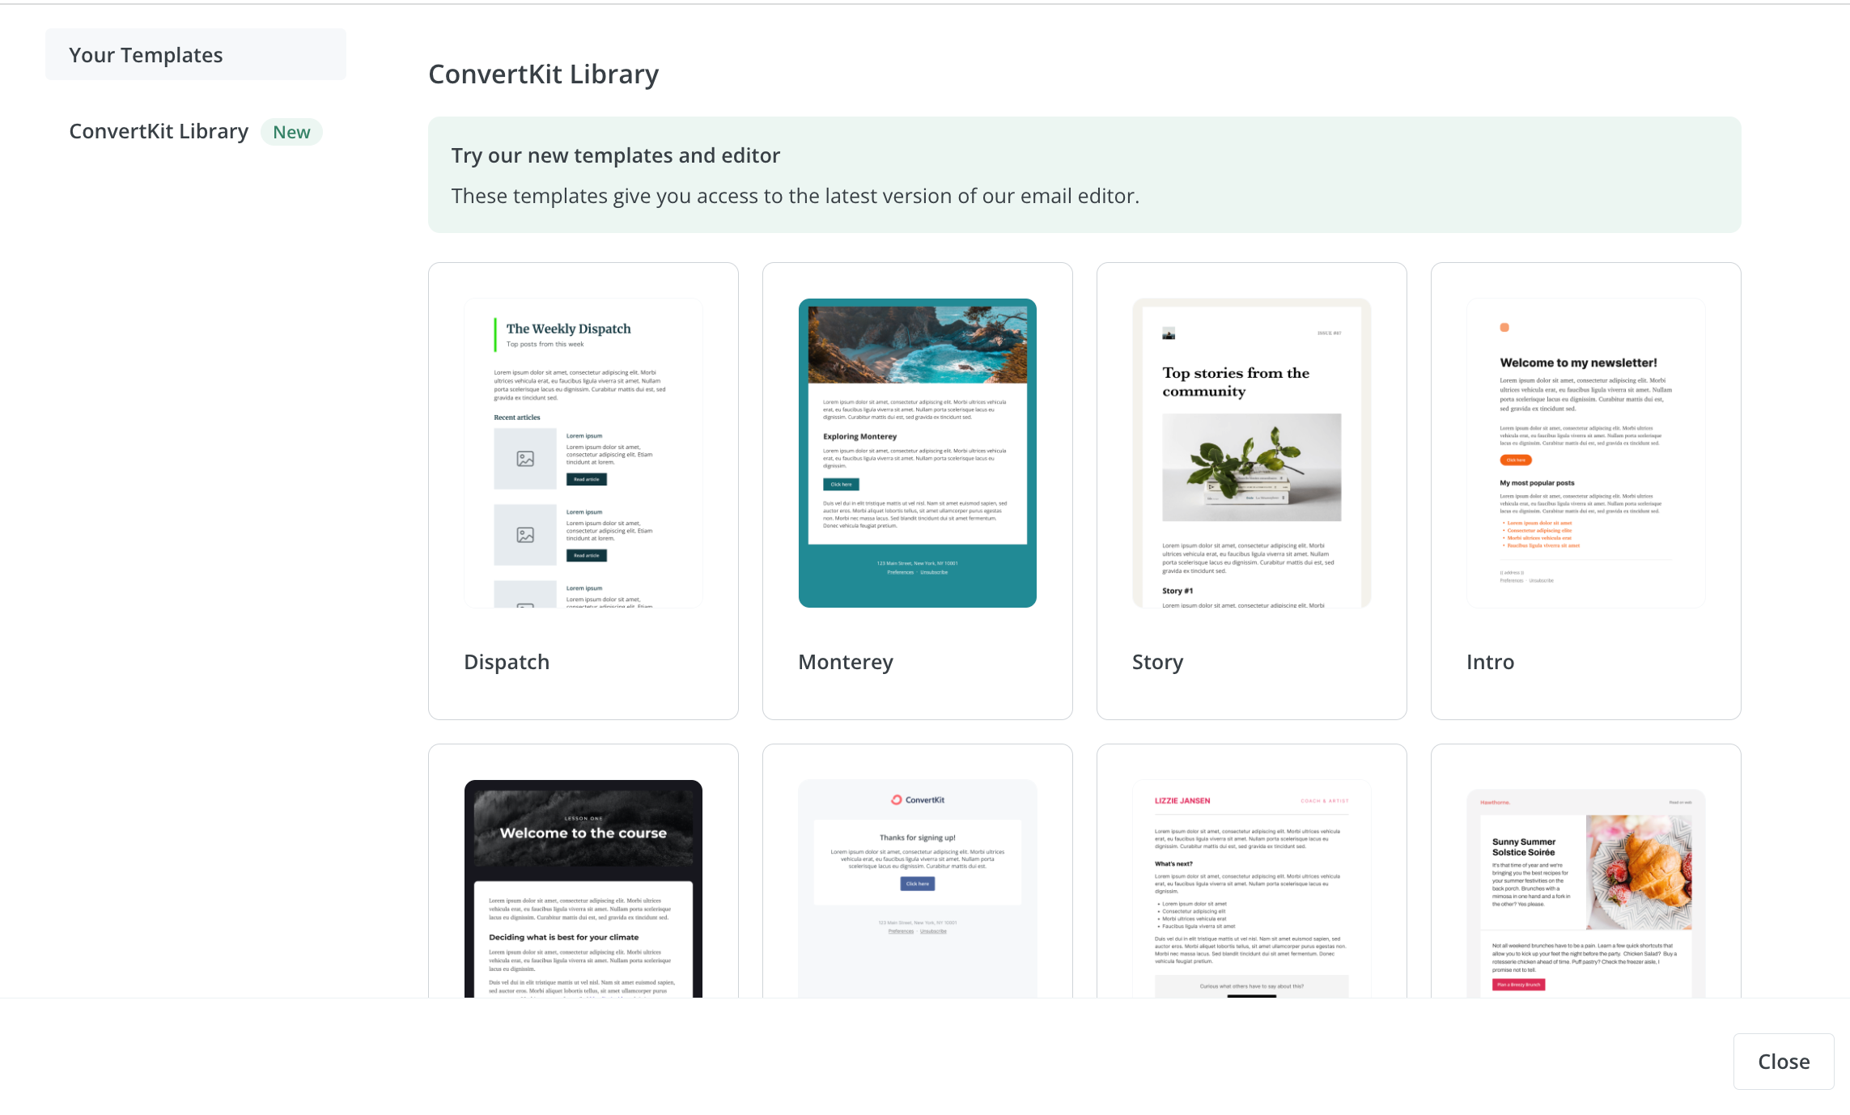
Task: Select the Welcome to the course template
Action: tap(583, 888)
